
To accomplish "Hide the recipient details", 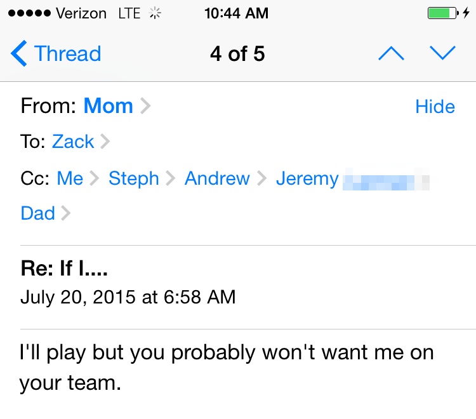I will [435, 107].
